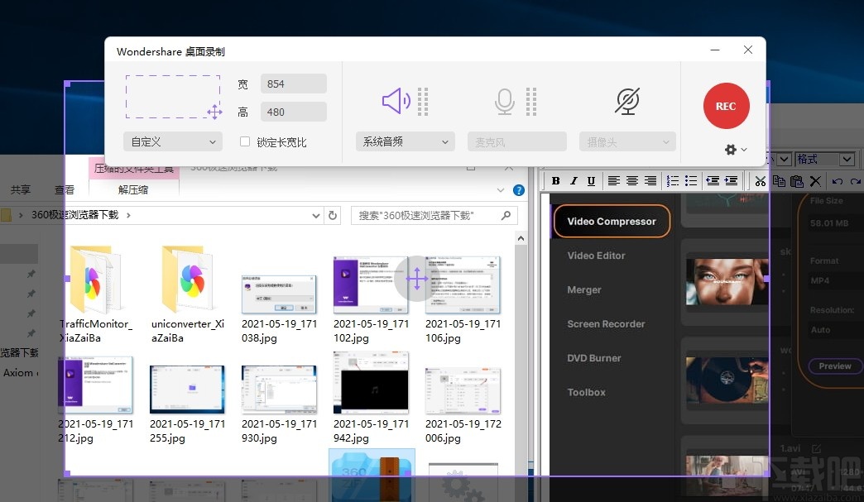Click the scissors cut icon
This screenshot has width=864, height=502.
coord(759,181)
